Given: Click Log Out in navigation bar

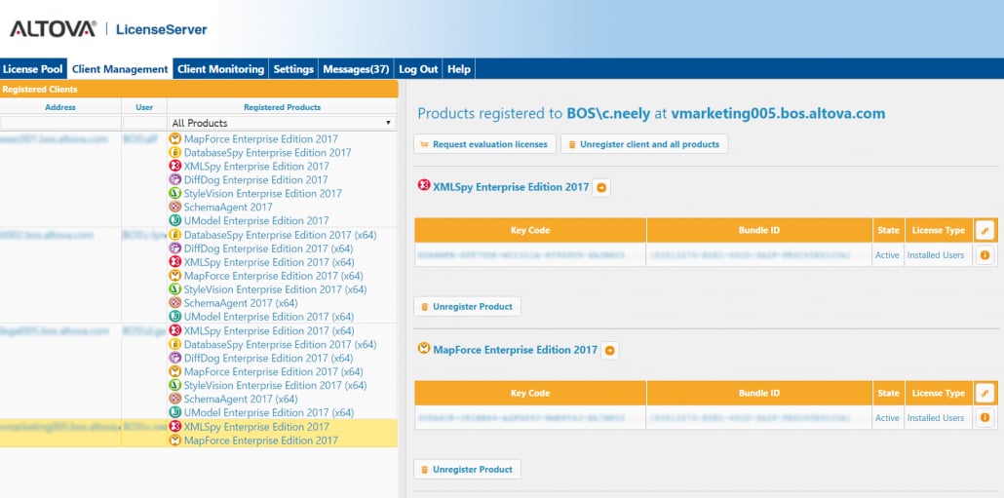Looking at the screenshot, I should coord(418,69).
